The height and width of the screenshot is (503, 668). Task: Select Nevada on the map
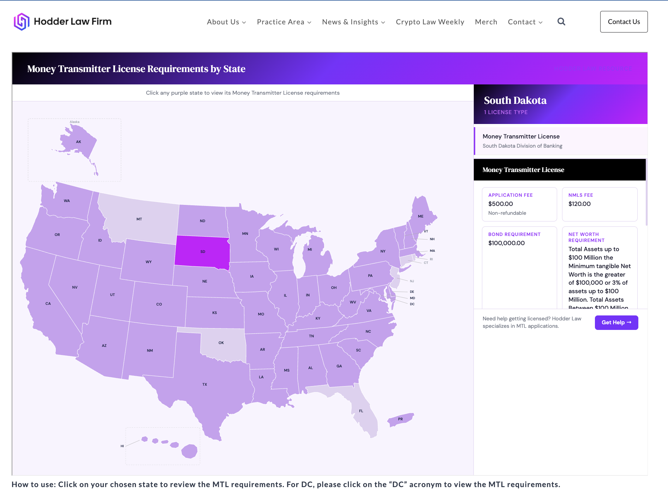tap(75, 287)
